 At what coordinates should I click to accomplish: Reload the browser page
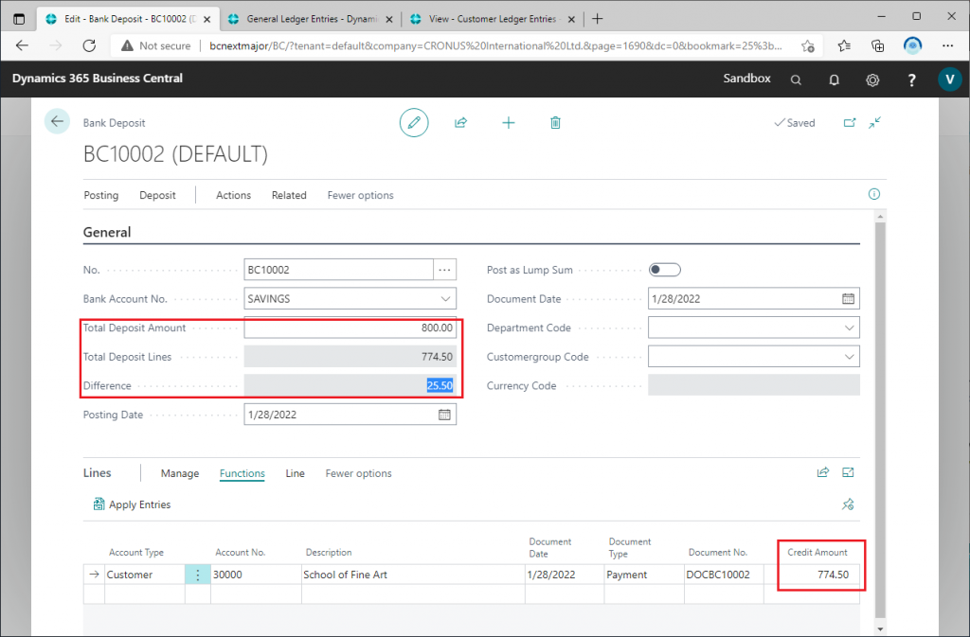(89, 45)
